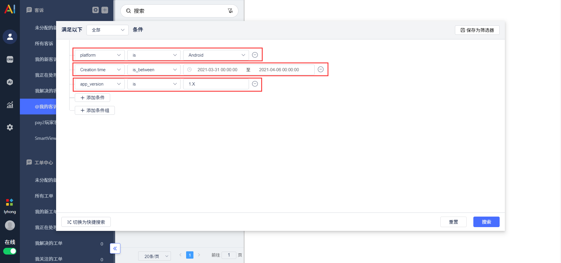Image resolution: width=561 pixels, height=263 pixels.
Task: Open the Android value dropdown
Action: tap(216, 55)
